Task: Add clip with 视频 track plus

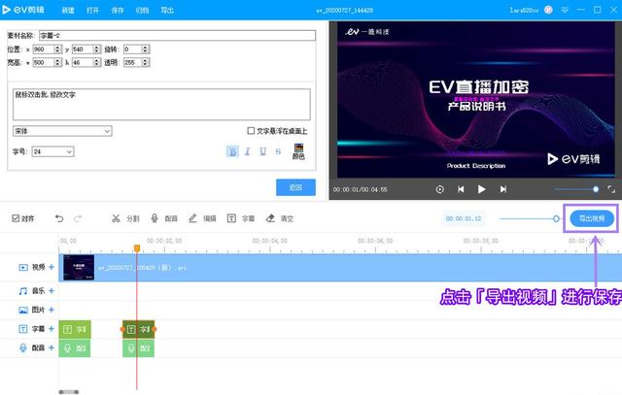Action: click(52, 268)
